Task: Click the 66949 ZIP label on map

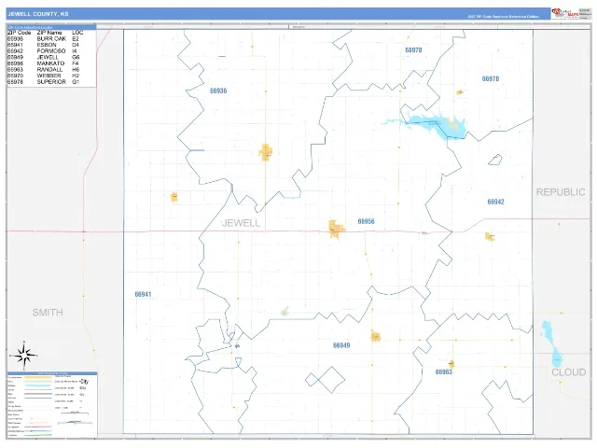Action: pos(341,345)
